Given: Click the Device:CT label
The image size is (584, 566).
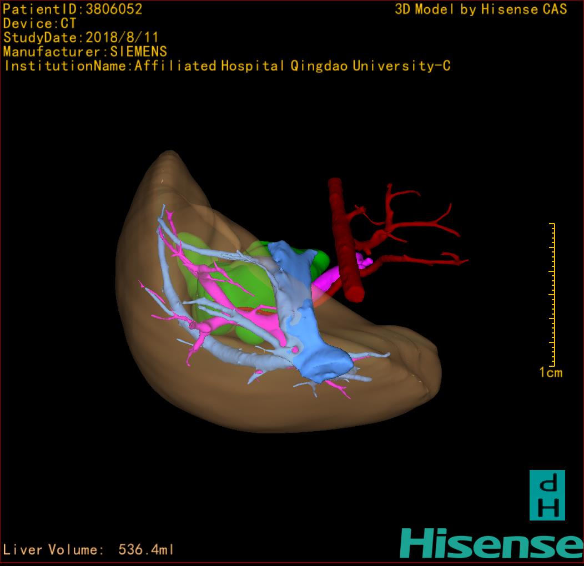Looking at the screenshot, I should tap(39, 23).
